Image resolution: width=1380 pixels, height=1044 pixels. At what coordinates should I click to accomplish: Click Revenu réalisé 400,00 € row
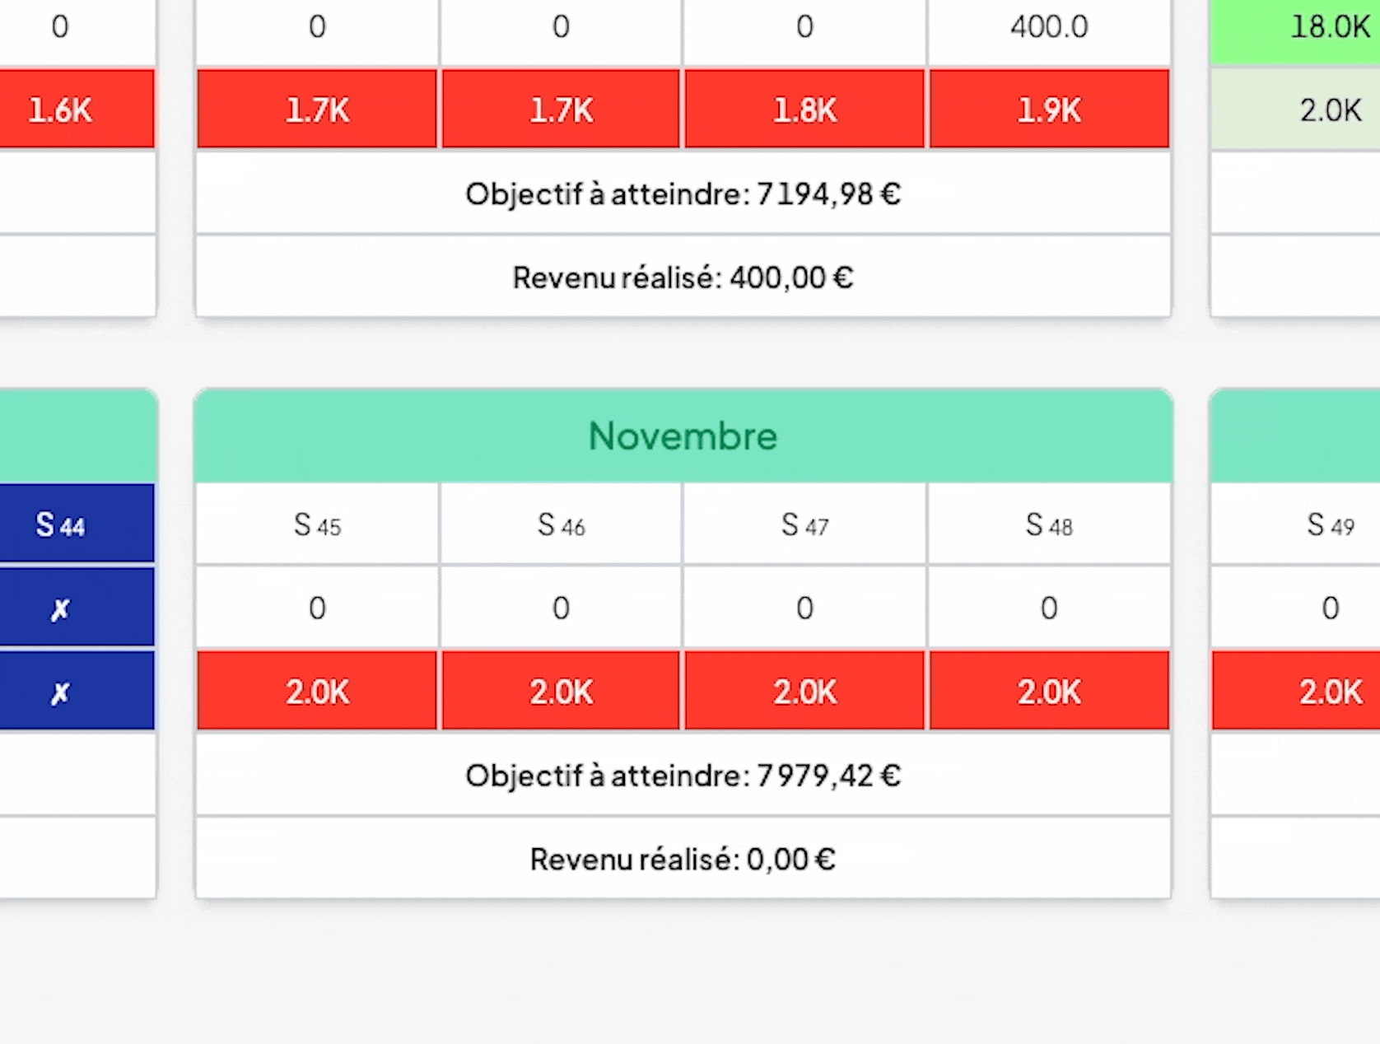pyautogui.click(x=683, y=277)
